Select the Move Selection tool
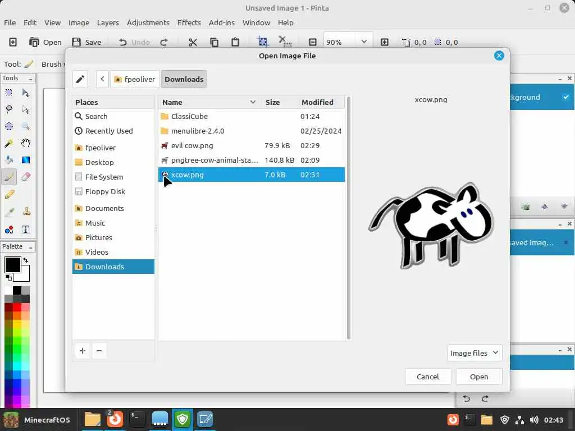Screen dimensions: 575x431 (x=26, y=109)
